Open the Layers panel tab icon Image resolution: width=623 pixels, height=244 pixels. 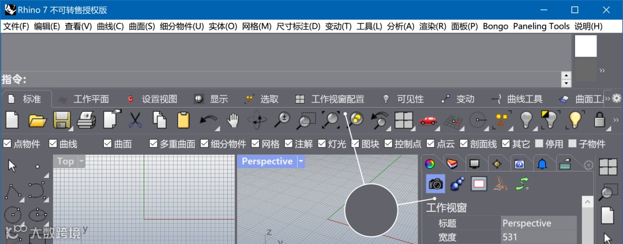[x=452, y=163]
